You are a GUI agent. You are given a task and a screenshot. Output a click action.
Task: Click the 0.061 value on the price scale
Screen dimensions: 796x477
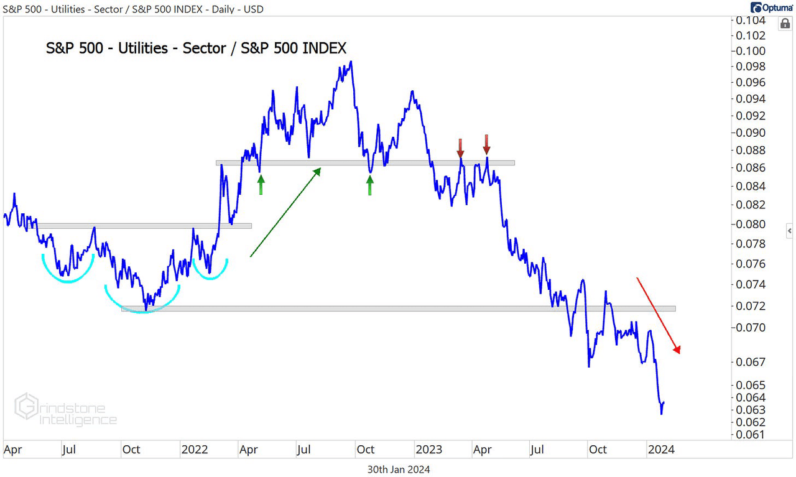(751, 434)
